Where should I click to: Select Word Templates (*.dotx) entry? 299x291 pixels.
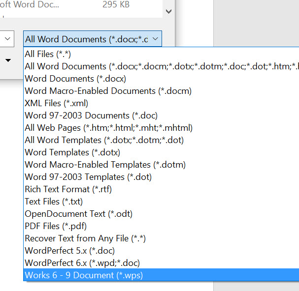(x=161, y=152)
